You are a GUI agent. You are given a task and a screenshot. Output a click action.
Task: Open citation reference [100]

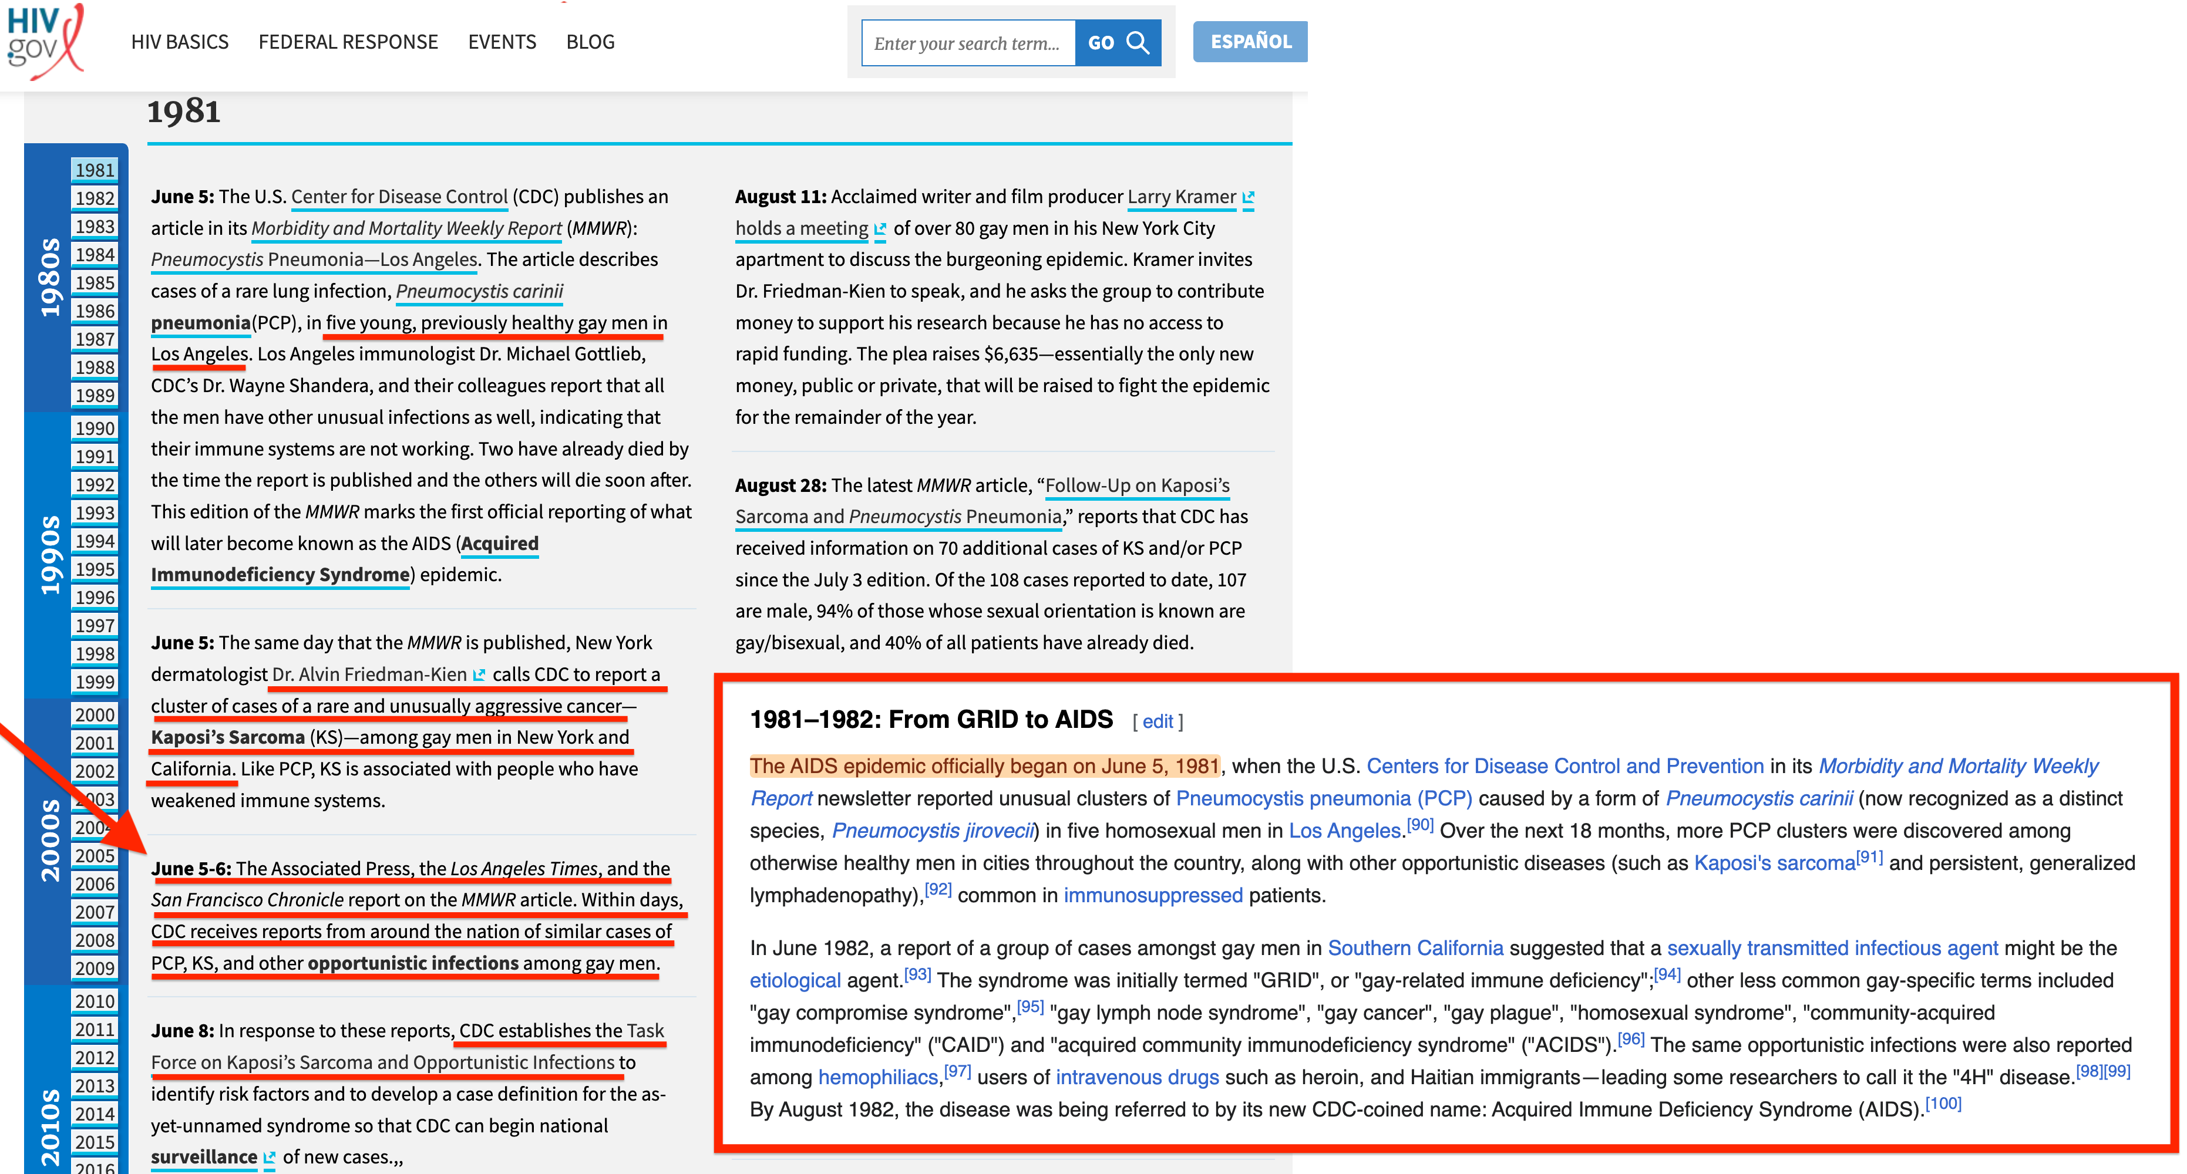pyautogui.click(x=1943, y=1104)
